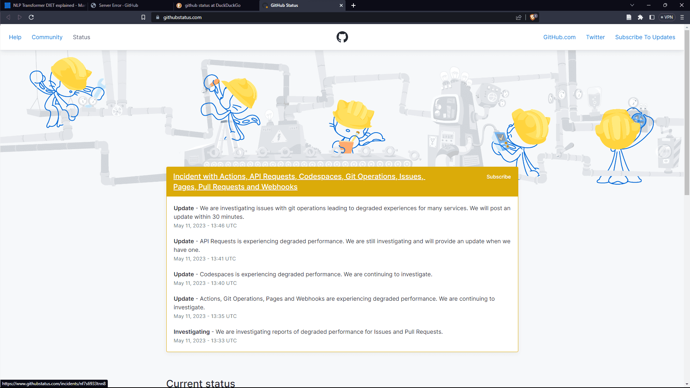Open the incident title link

tap(299, 181)
